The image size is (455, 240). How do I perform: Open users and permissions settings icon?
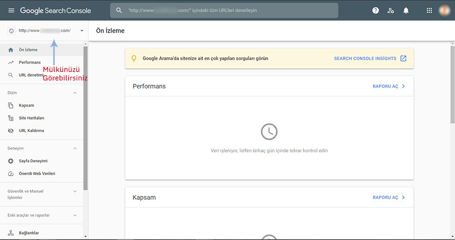point(391,10)
